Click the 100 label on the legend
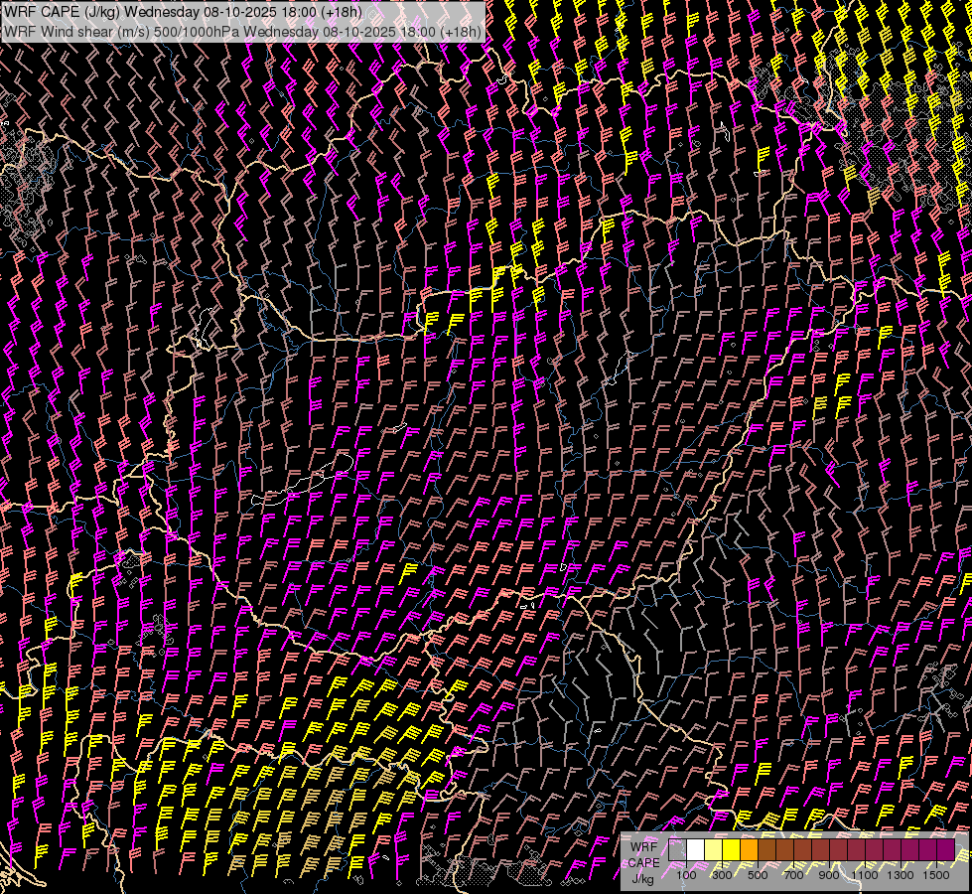Screen dimensions: 972x894 pyautogui.click(x=686, y=874)
